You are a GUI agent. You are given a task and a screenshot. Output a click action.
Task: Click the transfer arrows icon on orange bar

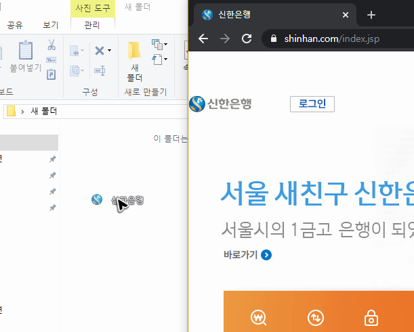[x=316, y=318]
